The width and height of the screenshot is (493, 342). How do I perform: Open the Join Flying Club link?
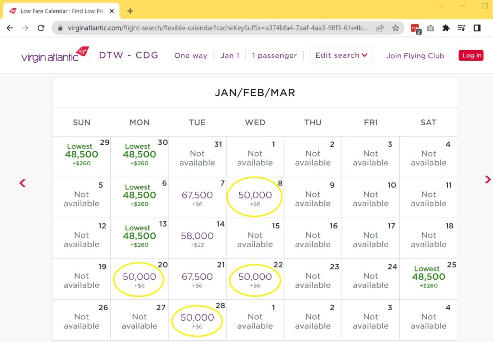[415, 55]
